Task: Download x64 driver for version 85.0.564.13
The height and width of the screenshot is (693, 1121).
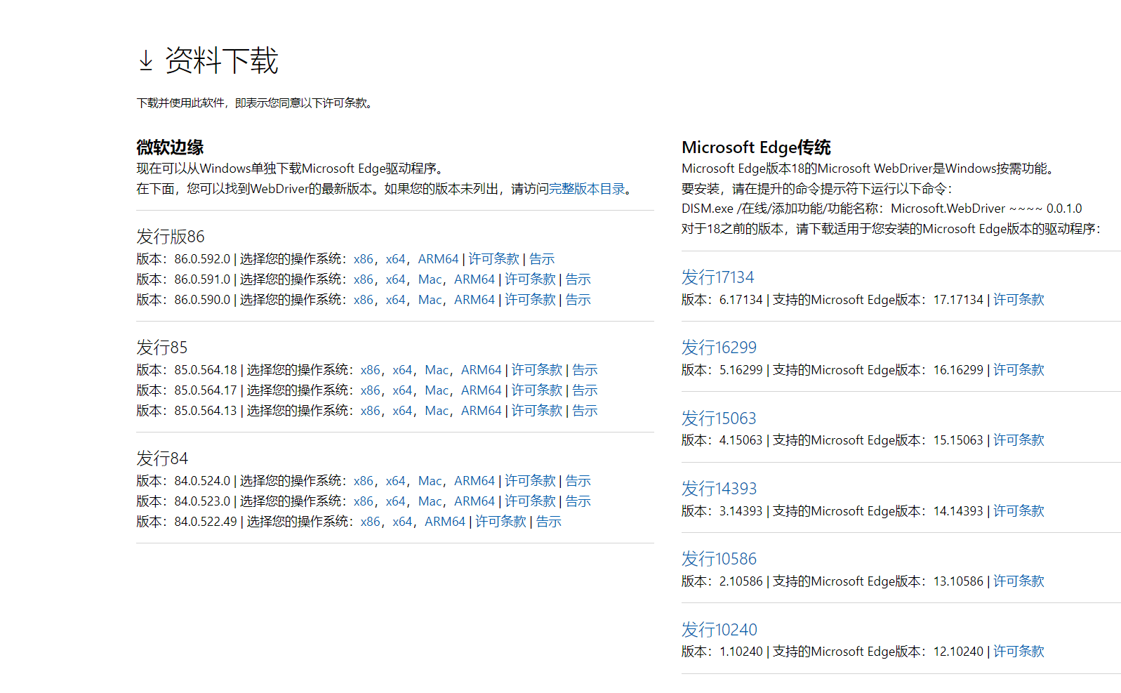Action: pyautogui.click(x=403, y=411)
